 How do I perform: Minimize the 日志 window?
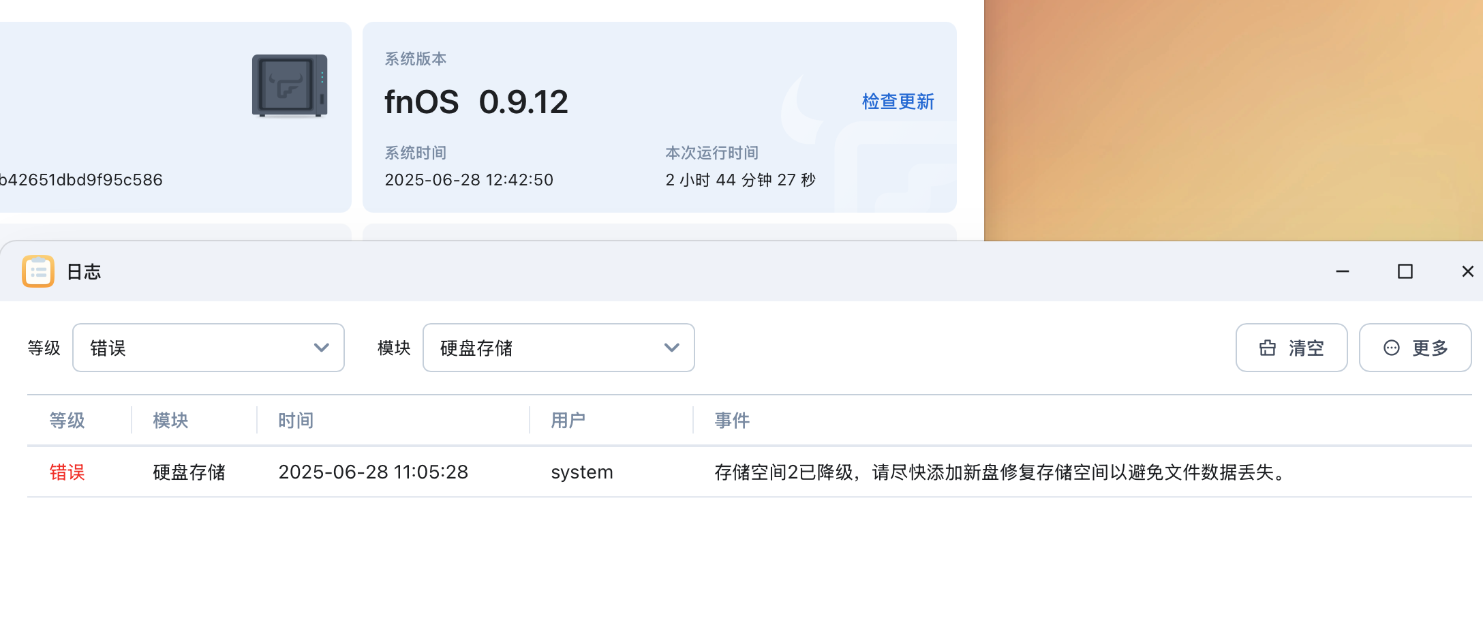click(1343, 271)
